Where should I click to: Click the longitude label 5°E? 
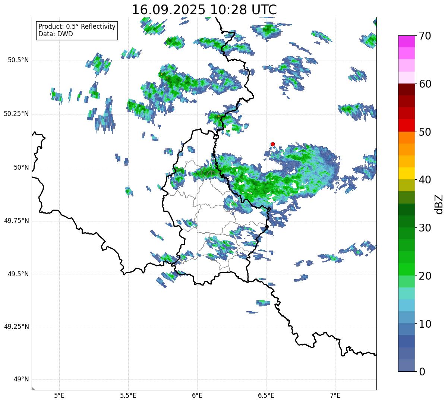click(x=59, y=396)
